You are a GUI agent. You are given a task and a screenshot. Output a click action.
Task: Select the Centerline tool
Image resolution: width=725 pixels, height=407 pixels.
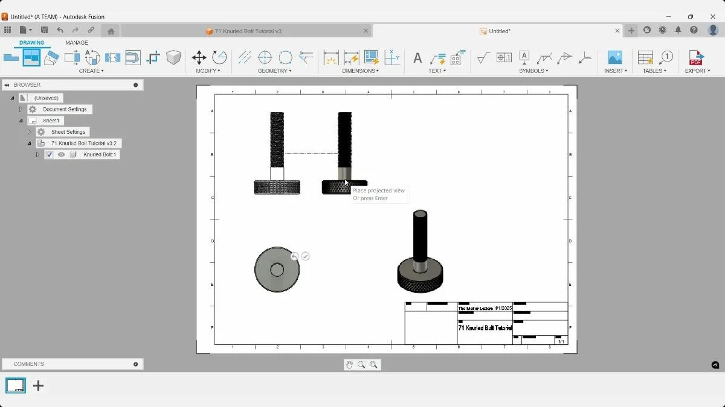tap(245, 58)
